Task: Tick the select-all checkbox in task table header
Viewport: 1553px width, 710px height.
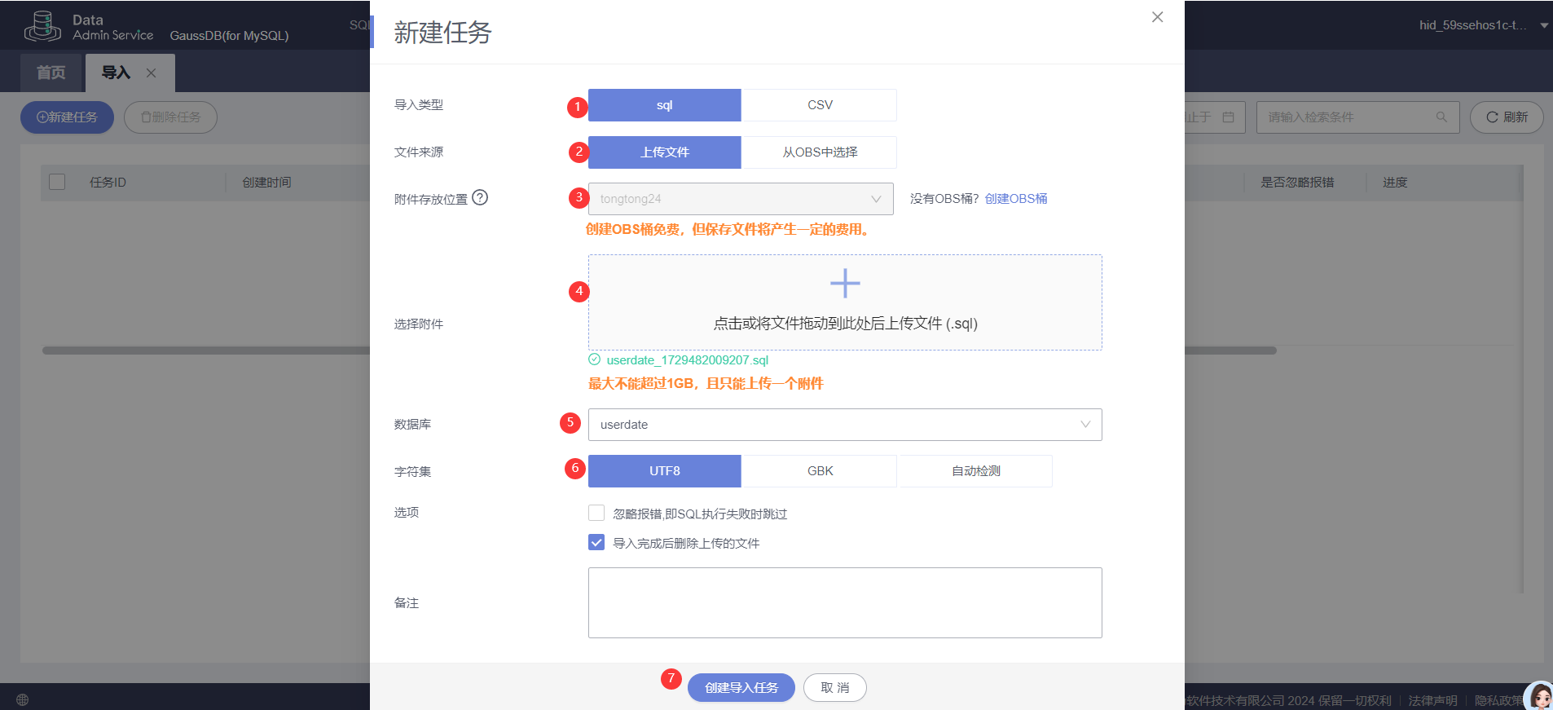Action: click(x=57, y=182)
